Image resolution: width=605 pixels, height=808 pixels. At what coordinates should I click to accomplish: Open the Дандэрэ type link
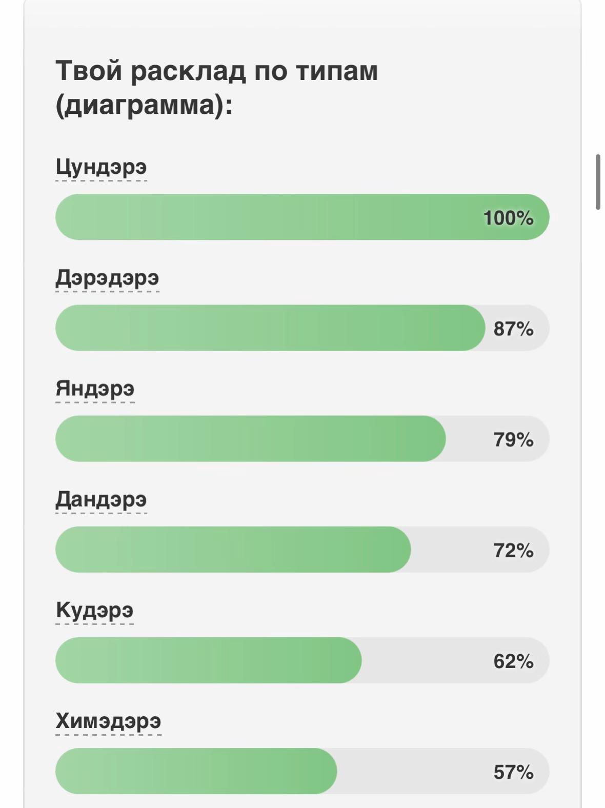[x=101, y=499]
